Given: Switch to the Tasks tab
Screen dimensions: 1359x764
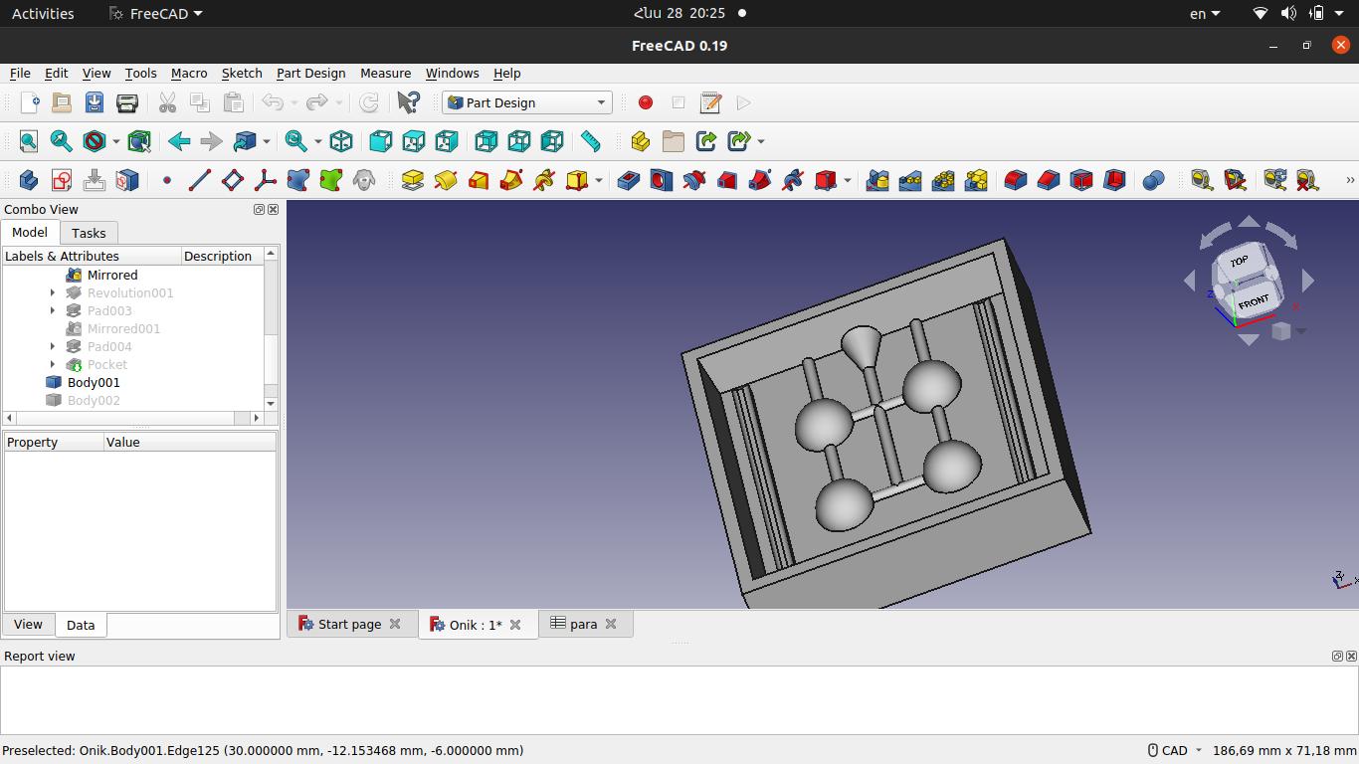Looking at the screenshot, I should tap(89, 233).
